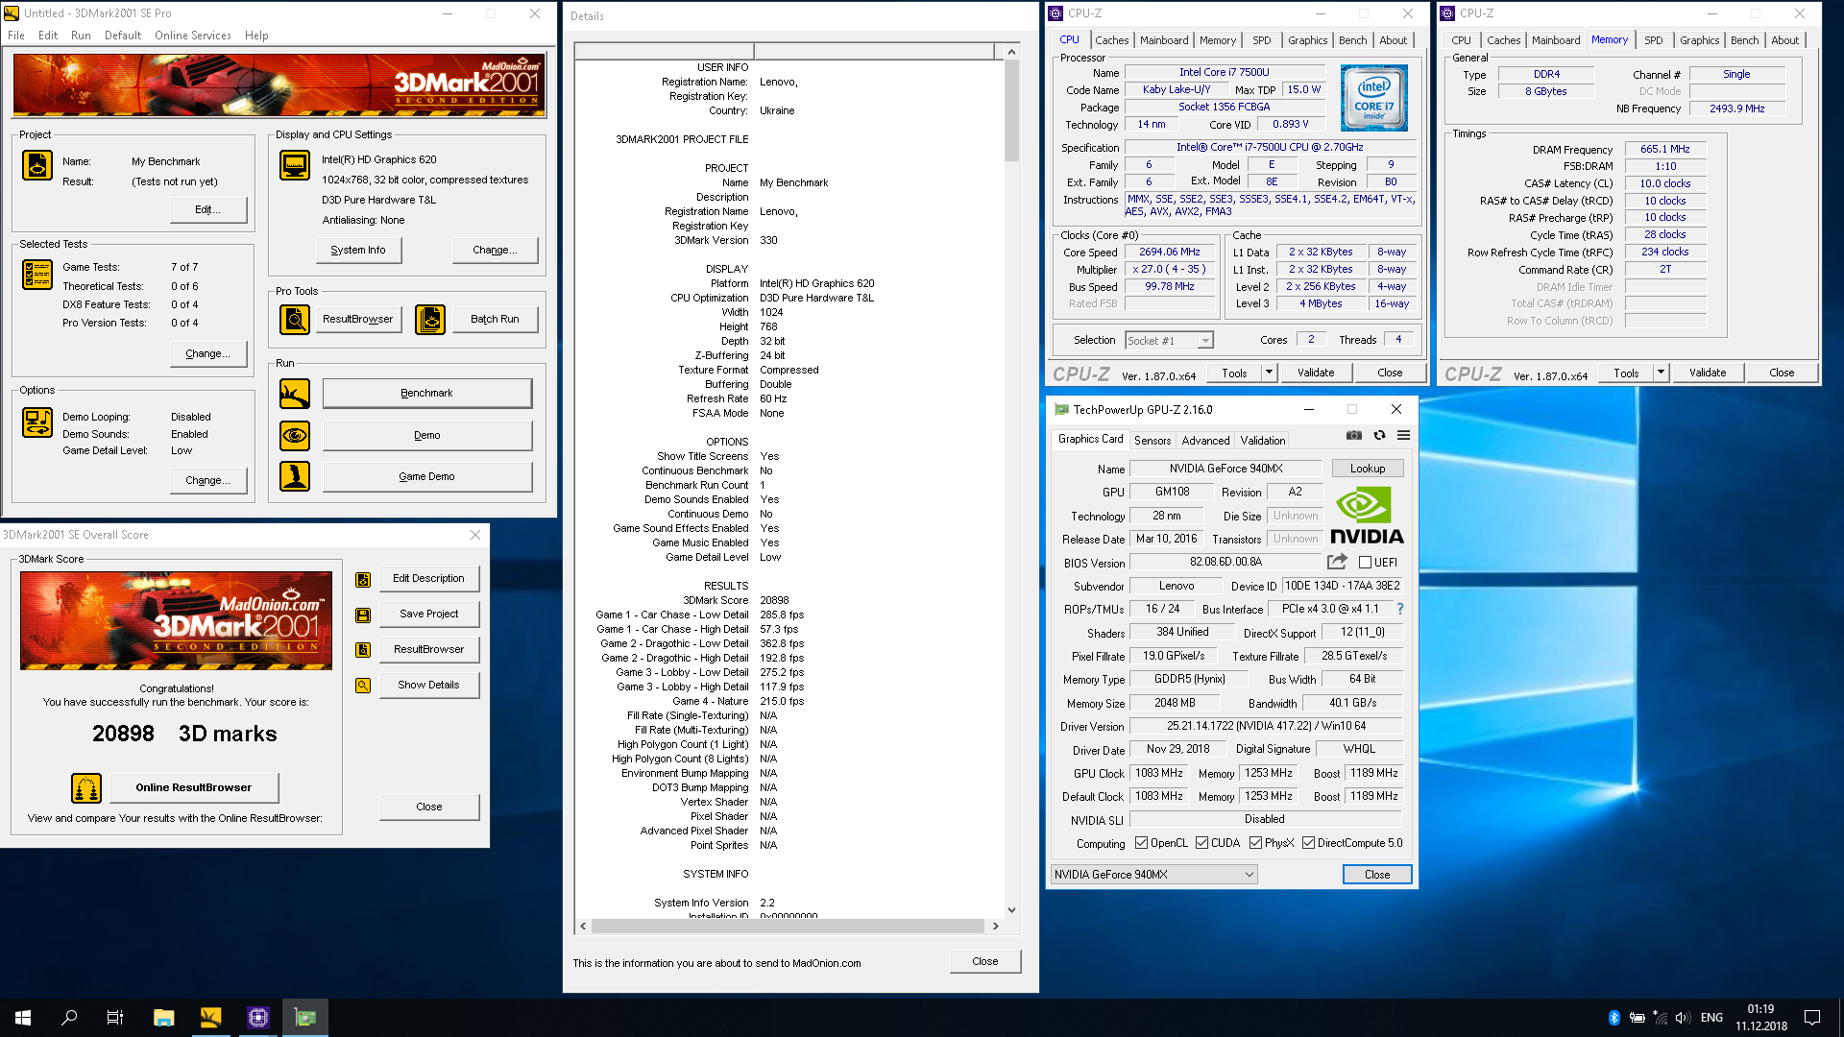This screenshot has height=1037, width=1844.
Task: Click the Batch Run icon in Pro Tools
Action: 430,320
